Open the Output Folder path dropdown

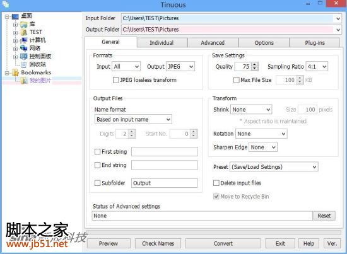(x=338, y=30)
